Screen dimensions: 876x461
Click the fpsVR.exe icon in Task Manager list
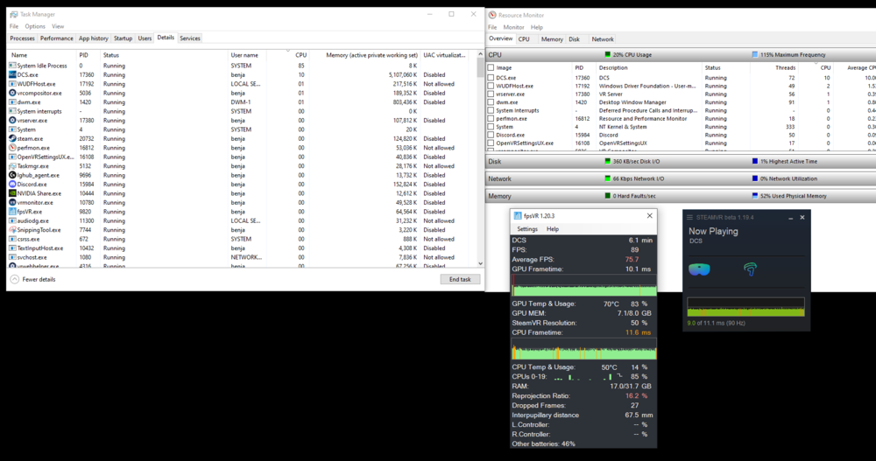tap(12, 212)
